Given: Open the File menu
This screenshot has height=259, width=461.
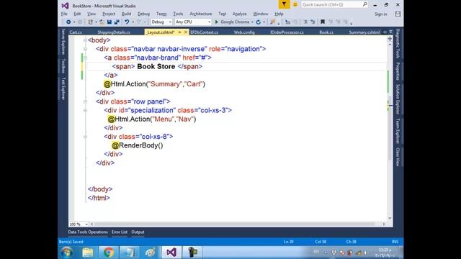Looking at the screenshot, I should coord(64,14).
